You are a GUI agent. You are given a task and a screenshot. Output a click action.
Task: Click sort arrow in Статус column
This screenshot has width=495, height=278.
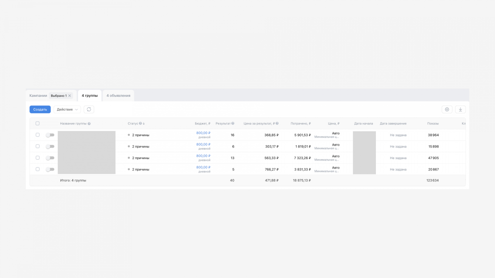tap(144, 124)
